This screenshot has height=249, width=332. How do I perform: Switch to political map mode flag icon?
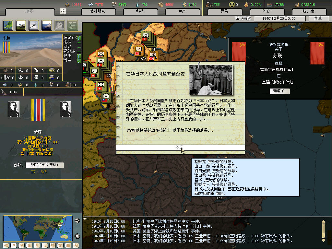pos(14,245)
